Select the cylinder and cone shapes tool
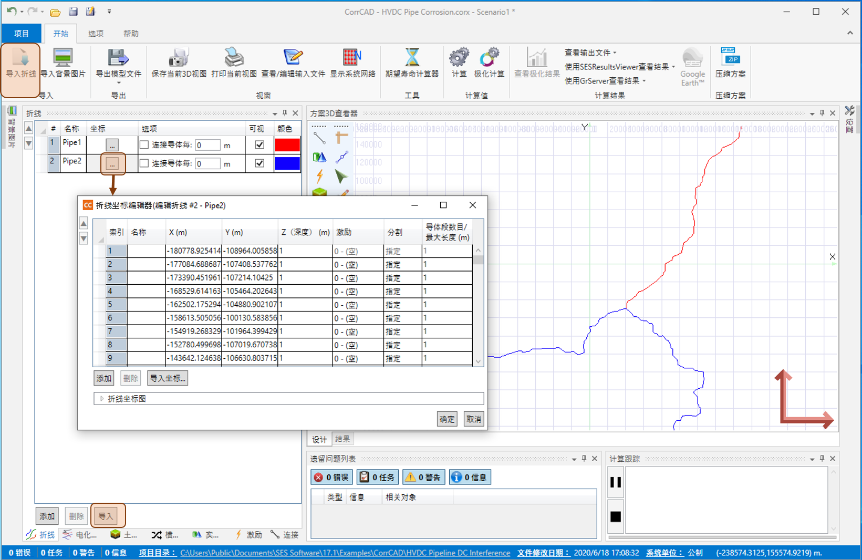This screenshot has width=862, height=560. tap(319, 157)
